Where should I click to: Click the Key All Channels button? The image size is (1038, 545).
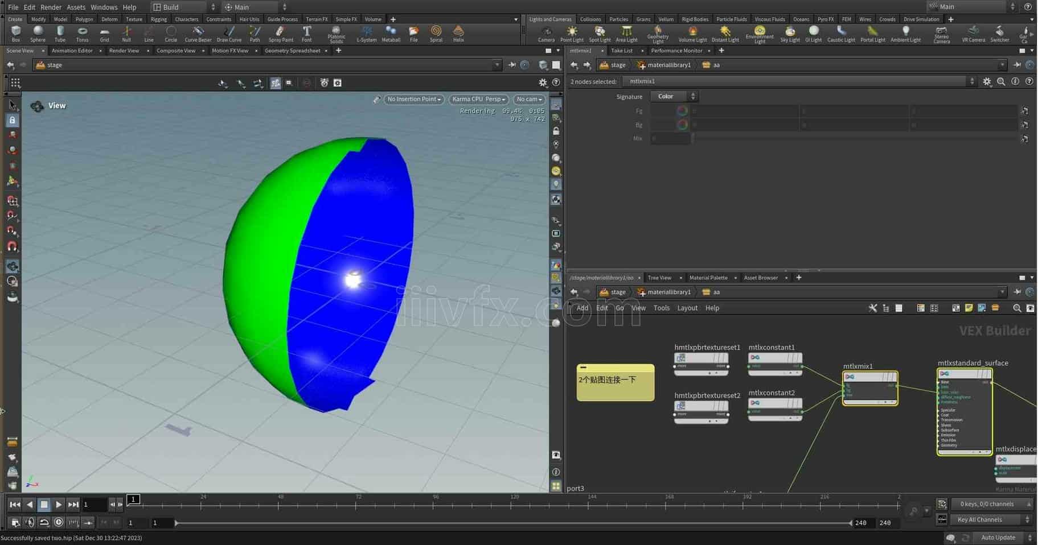click(979, 519)
